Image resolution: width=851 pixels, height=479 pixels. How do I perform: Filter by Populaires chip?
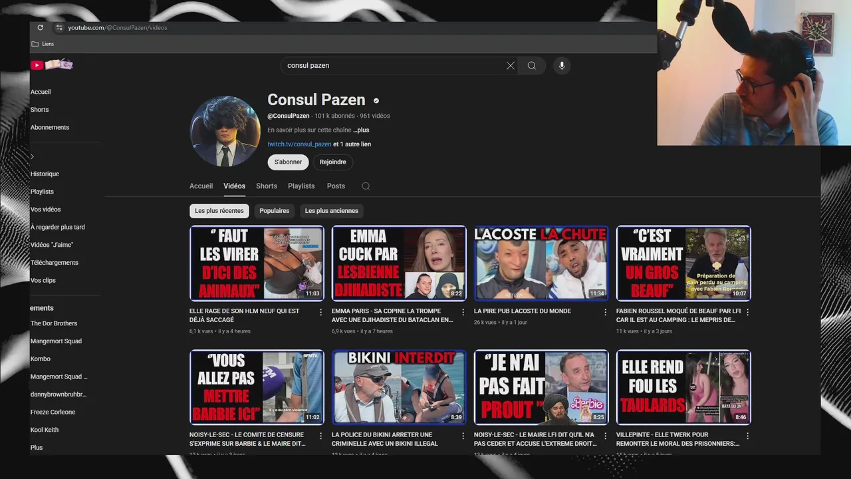click(275, 211)
